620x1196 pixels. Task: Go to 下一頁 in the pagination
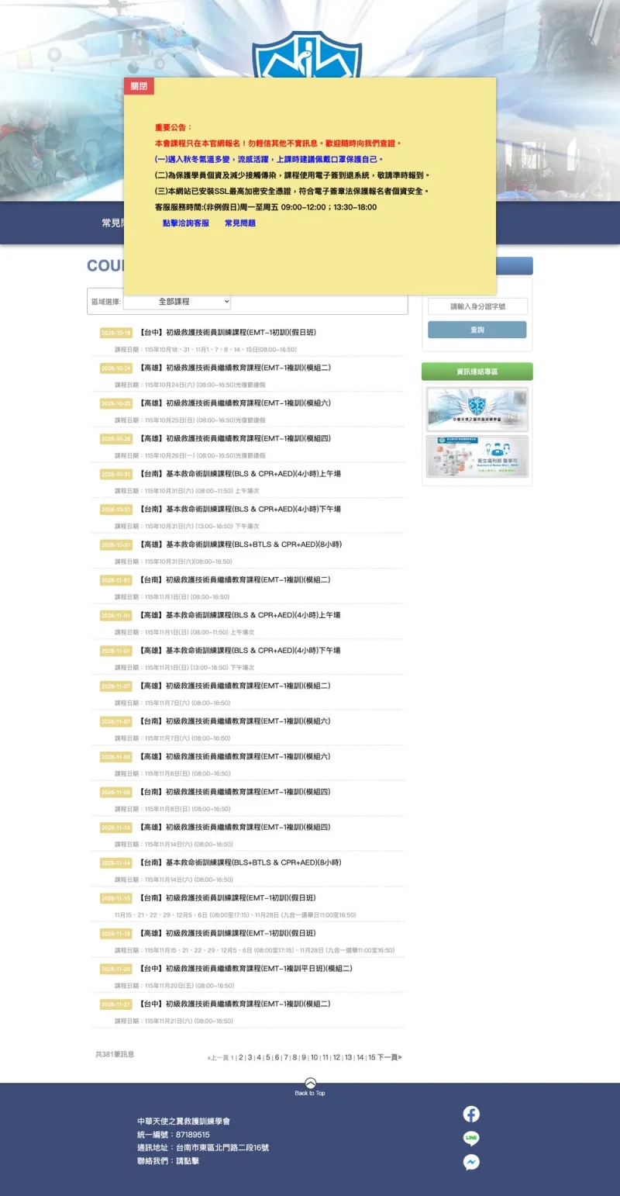click(390, 1057)
